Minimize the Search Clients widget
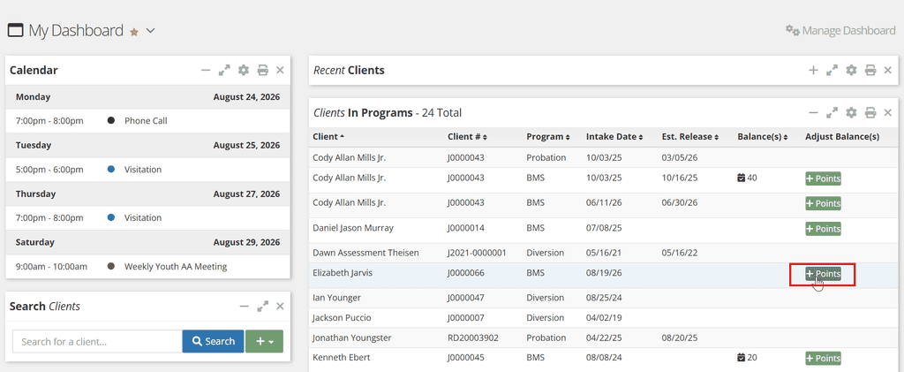This screenshot has width=904, height=372. click(x=244, y=307)
